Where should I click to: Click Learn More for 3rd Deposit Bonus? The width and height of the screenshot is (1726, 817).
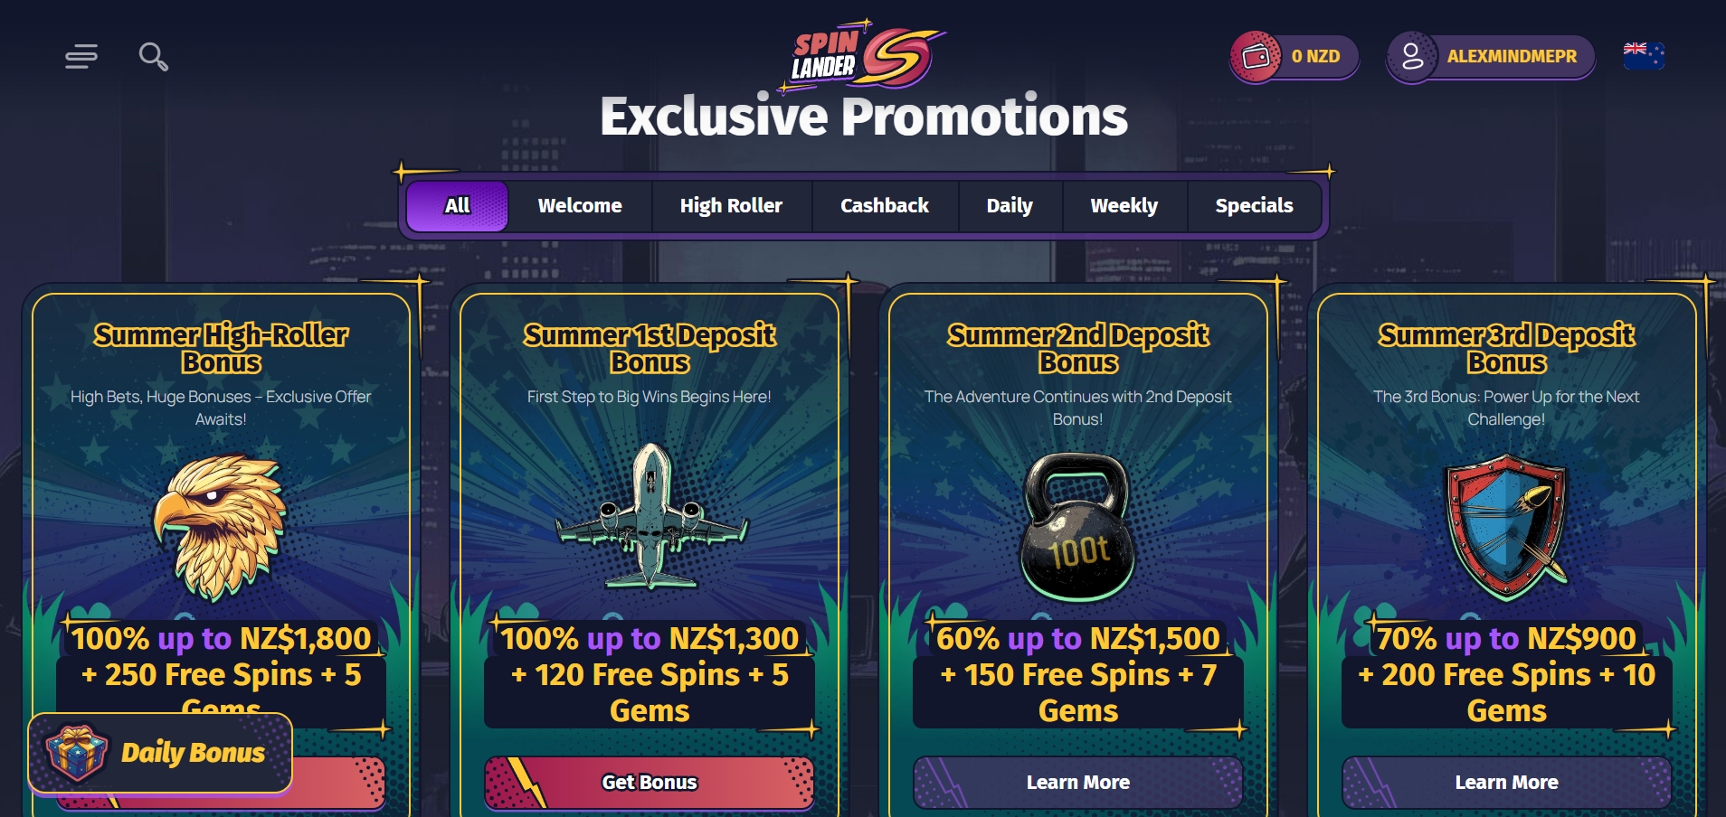coord(1506,783)
